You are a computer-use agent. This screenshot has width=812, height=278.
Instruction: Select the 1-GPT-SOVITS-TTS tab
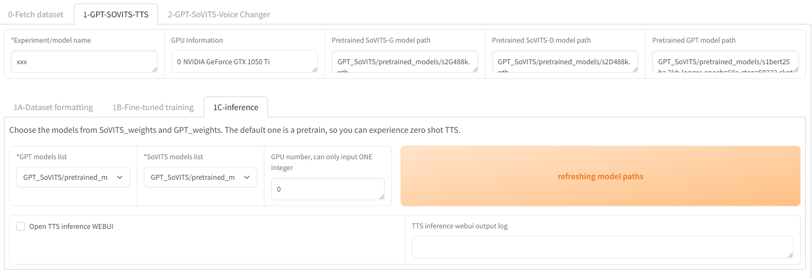pyautogui.click(x=116, y=15)
